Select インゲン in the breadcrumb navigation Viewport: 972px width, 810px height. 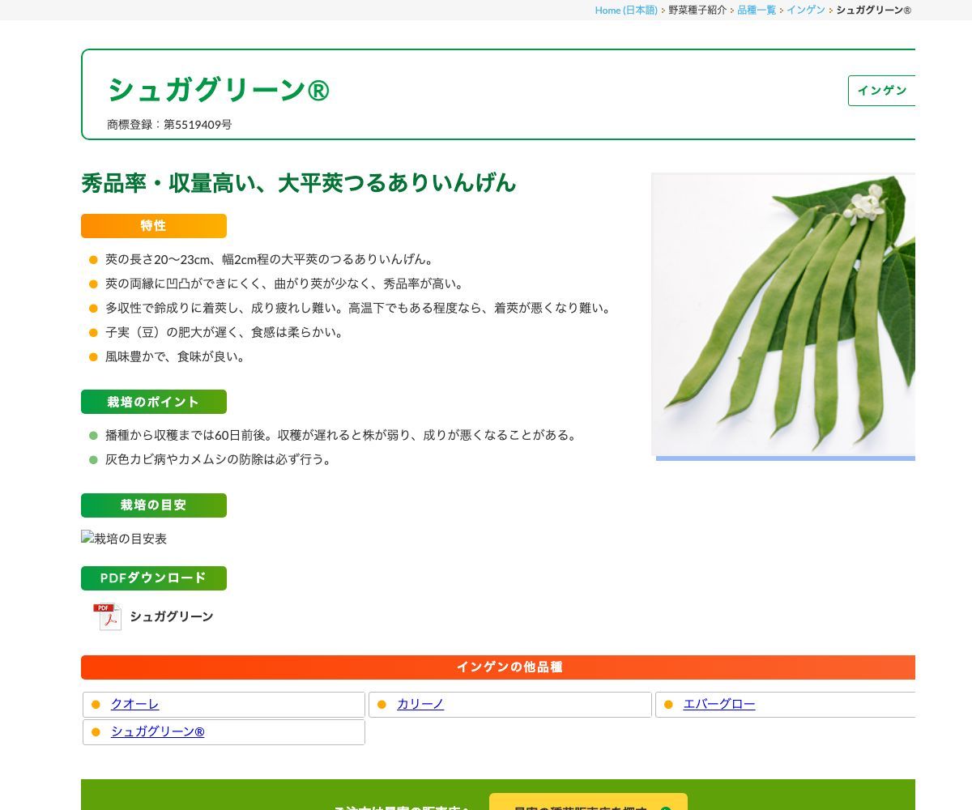point(806,11)
